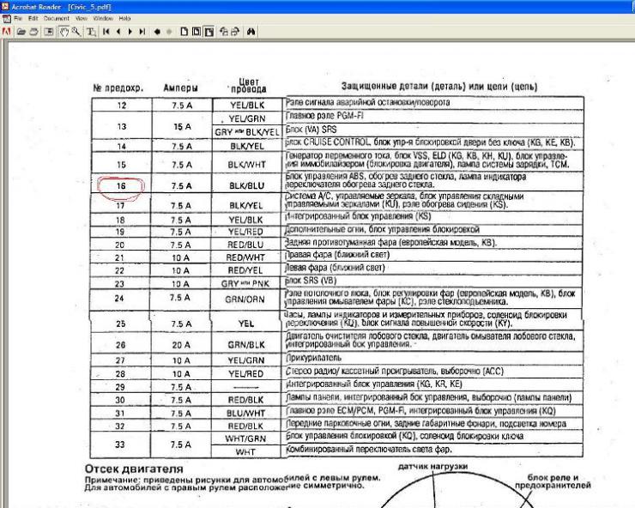Image resolution: width=635 pixels, height=508 pixels.
Task: Click the WHT/GRN wire color cell
Action: coord(245,438)
